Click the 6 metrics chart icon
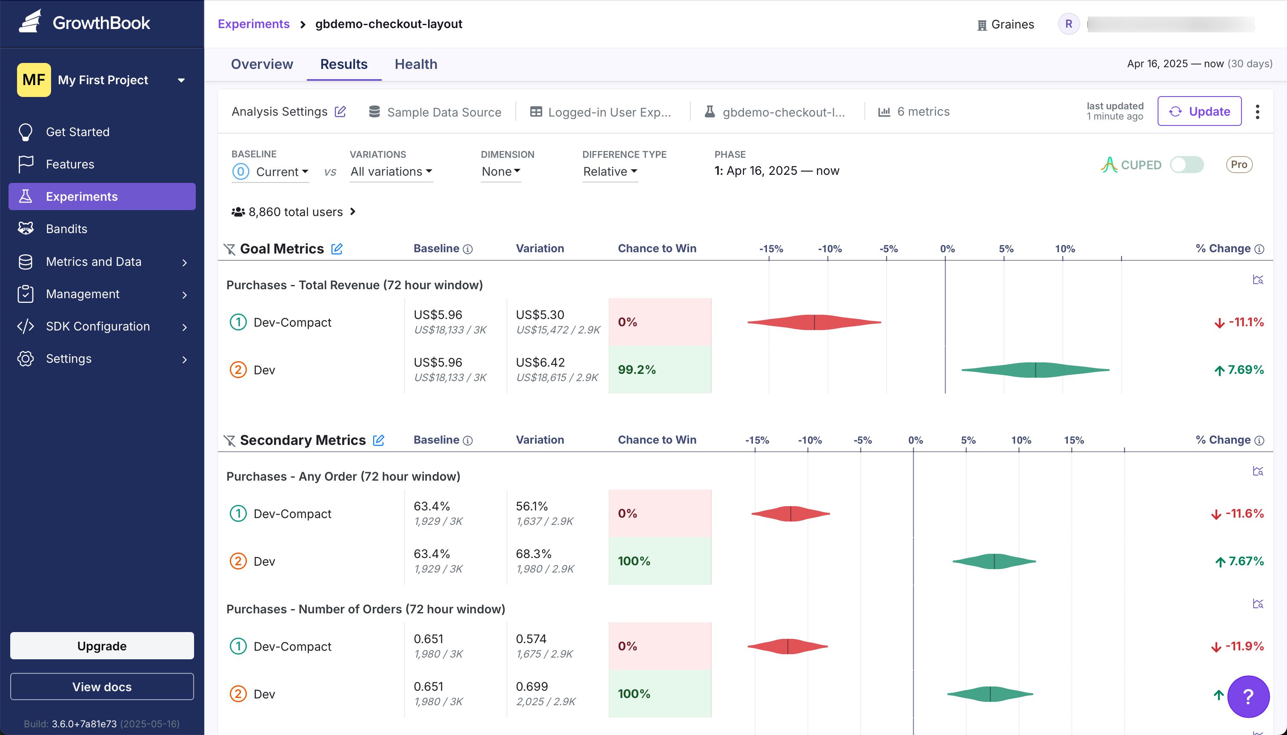Screen dimensions: 1287x735 [x=884, y=111]
